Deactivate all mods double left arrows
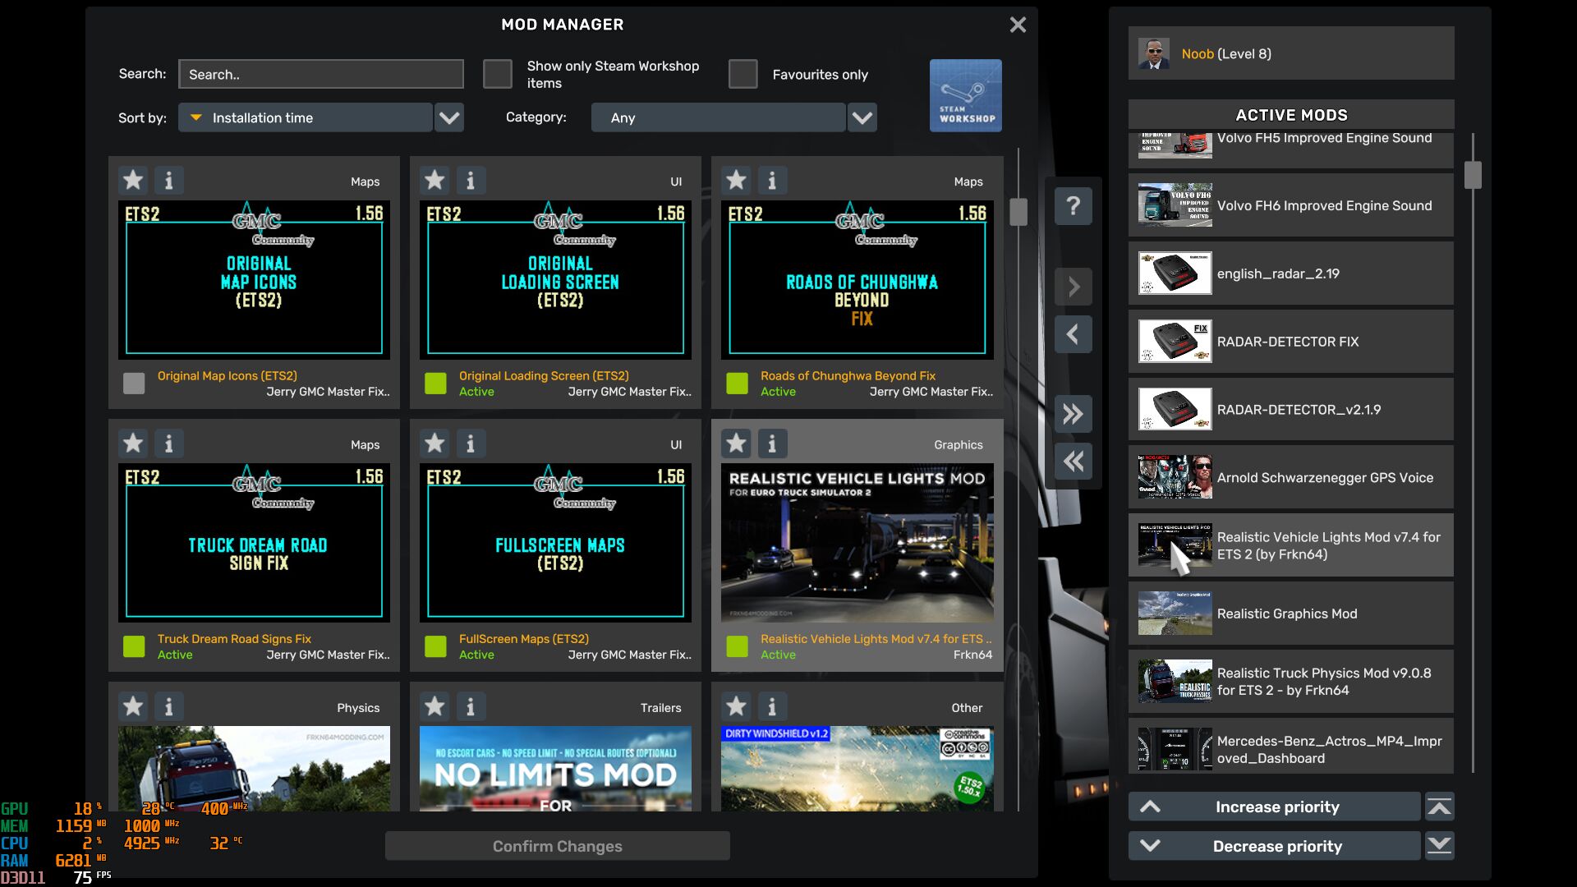 1073,461
